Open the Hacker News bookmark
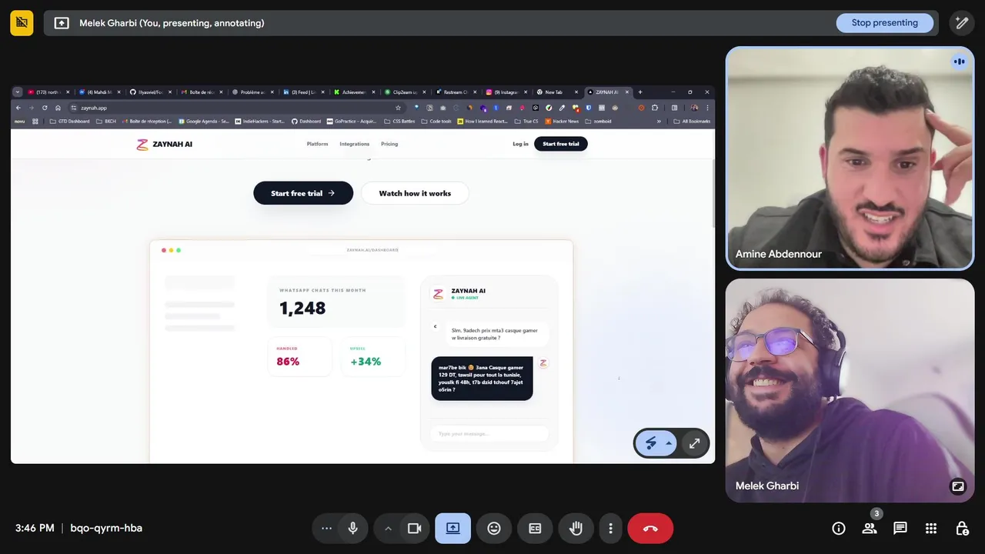This screenshot has height=554, width=985. (x=562, y=122)
